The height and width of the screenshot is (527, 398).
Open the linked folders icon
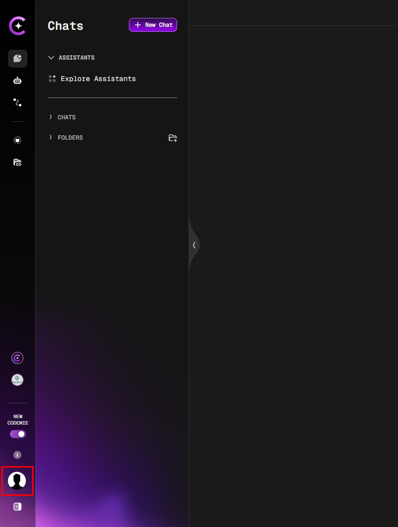(17, 162)
